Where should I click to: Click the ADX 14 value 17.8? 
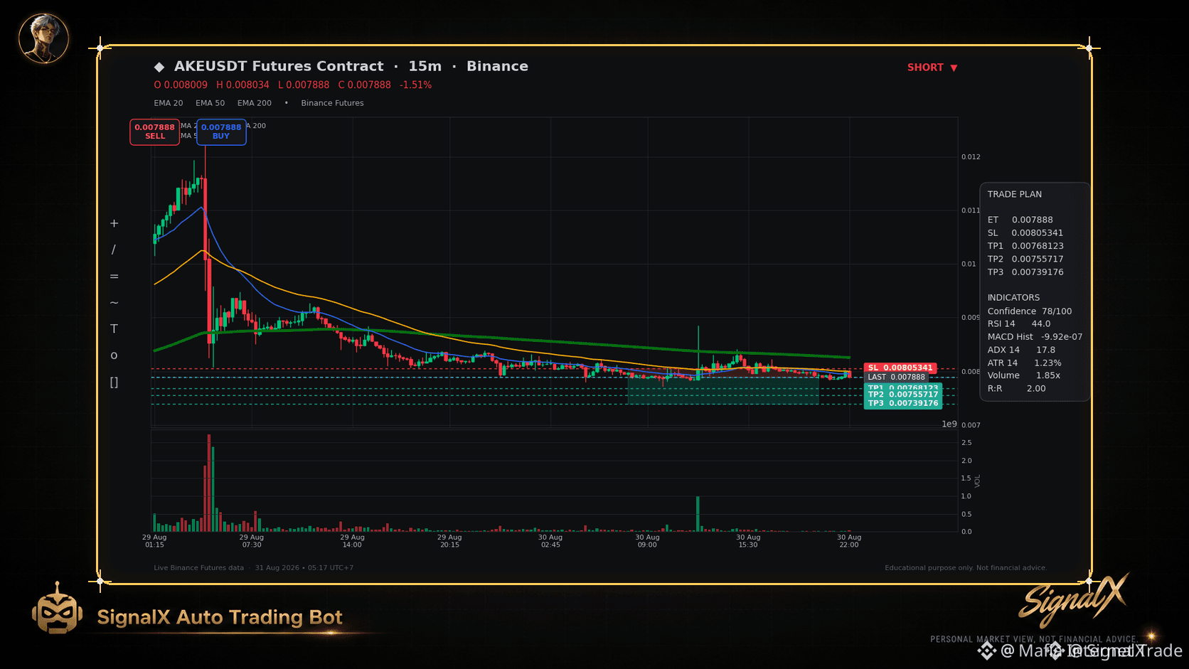click(1045, 350)
